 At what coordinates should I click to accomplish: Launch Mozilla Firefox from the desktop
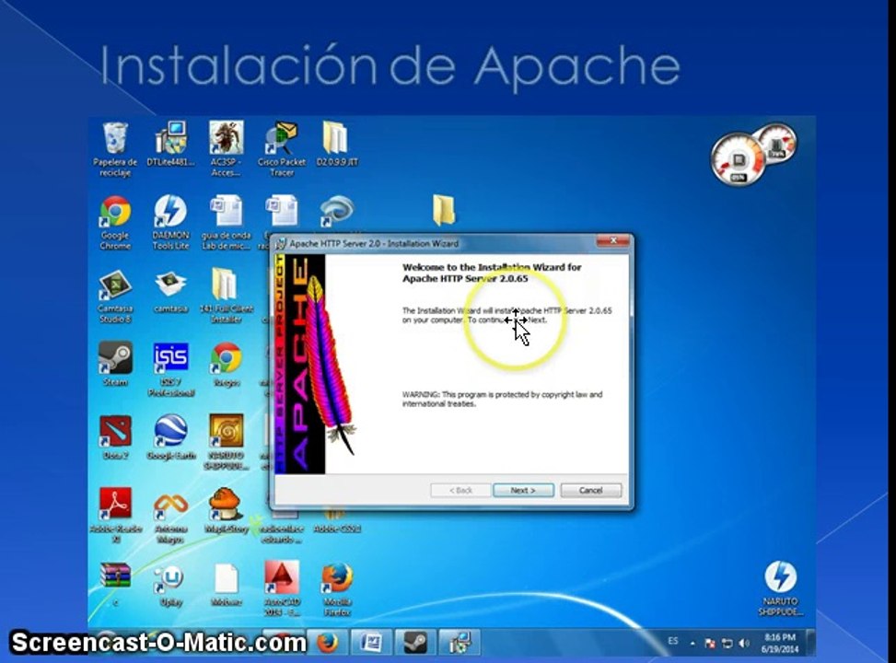pos(337,588)
